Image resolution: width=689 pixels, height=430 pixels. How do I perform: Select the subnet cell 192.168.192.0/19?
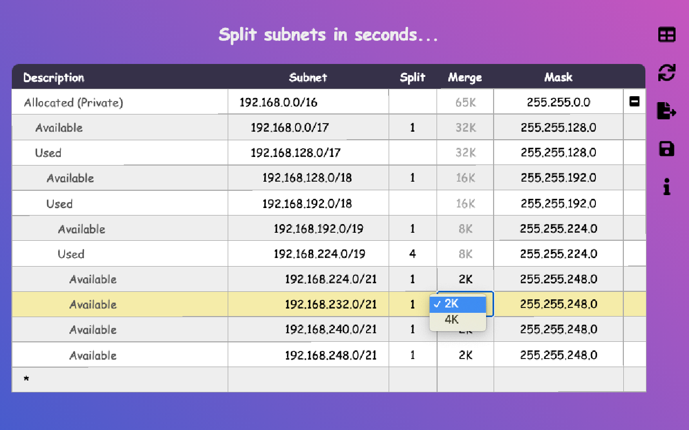coord(308,228)
